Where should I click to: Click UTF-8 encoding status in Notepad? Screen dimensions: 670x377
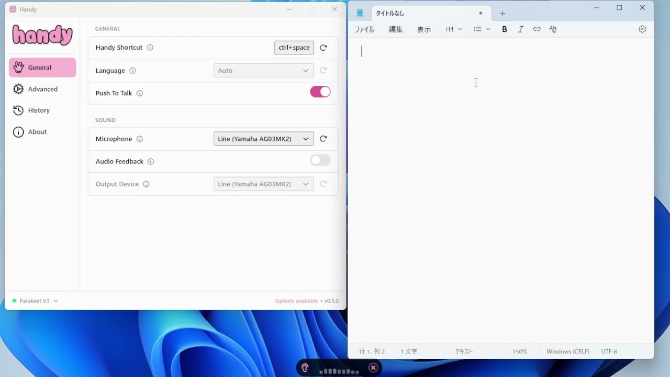(609, 352)
